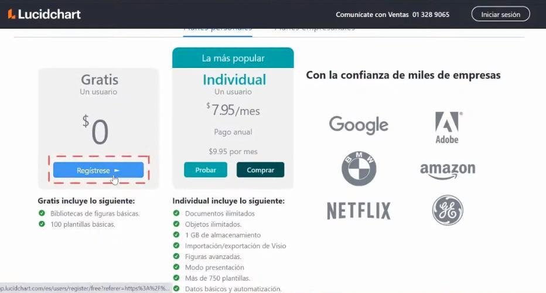Click the $7.95/mes price text
Image resolution: width=546 pixels, height=293 pixels.
click(233, 110)
